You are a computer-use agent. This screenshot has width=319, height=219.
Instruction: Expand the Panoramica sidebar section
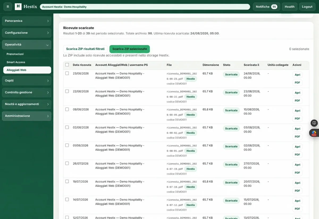pos(27,21)
